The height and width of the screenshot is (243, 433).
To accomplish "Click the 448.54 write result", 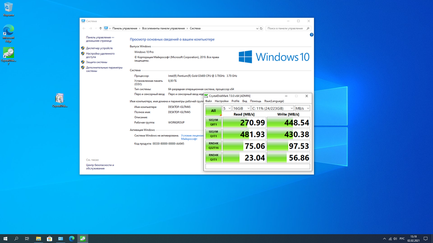I will 288,122.
